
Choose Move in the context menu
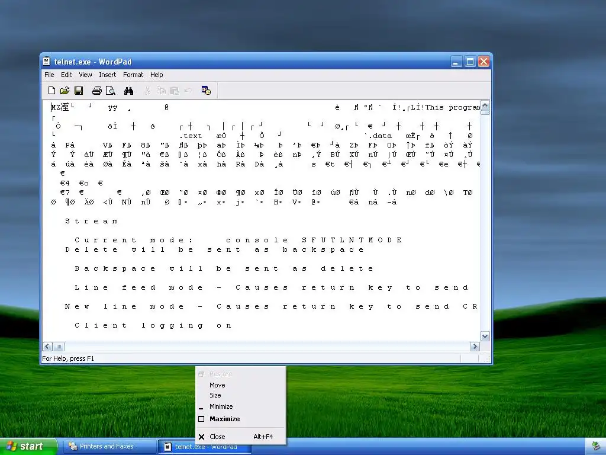[x=241, y=385]
